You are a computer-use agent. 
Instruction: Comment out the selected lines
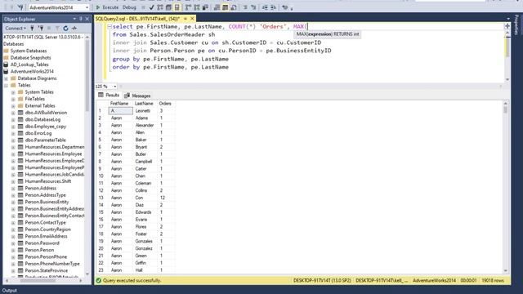click(245, 7)
